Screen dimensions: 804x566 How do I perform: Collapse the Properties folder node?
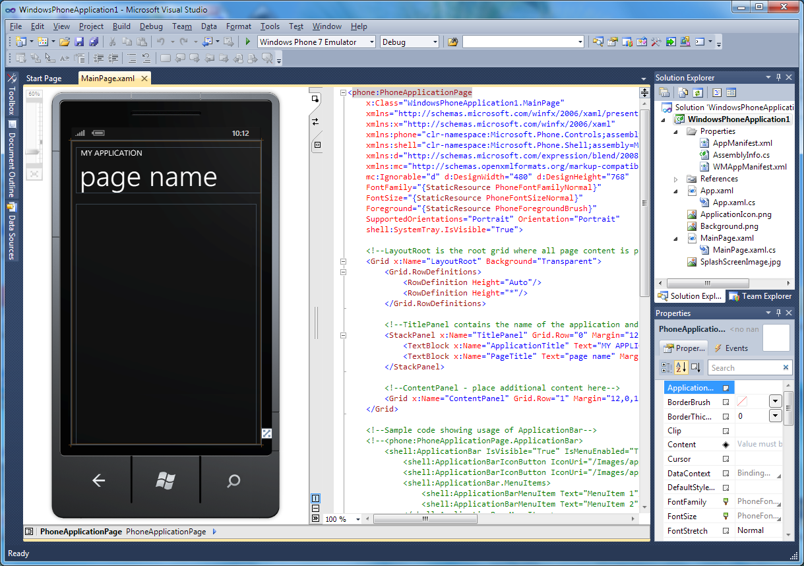tap(676, 131)
